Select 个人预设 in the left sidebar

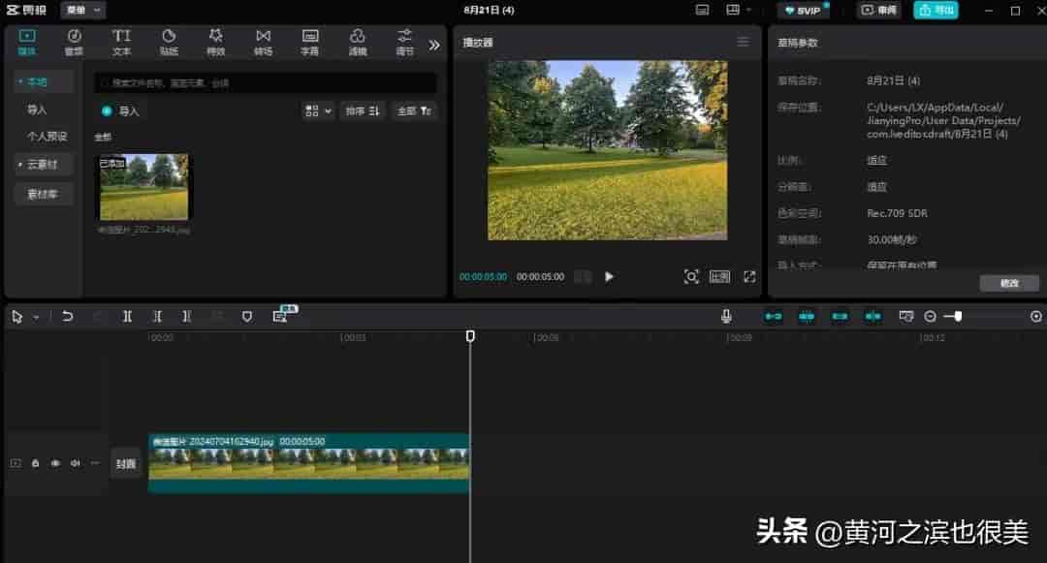(x=47, y=136)
